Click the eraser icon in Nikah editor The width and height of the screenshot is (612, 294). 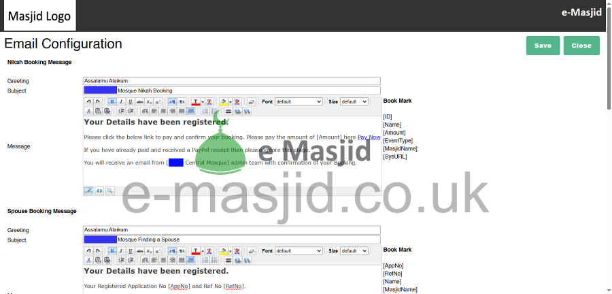[251, 101]
